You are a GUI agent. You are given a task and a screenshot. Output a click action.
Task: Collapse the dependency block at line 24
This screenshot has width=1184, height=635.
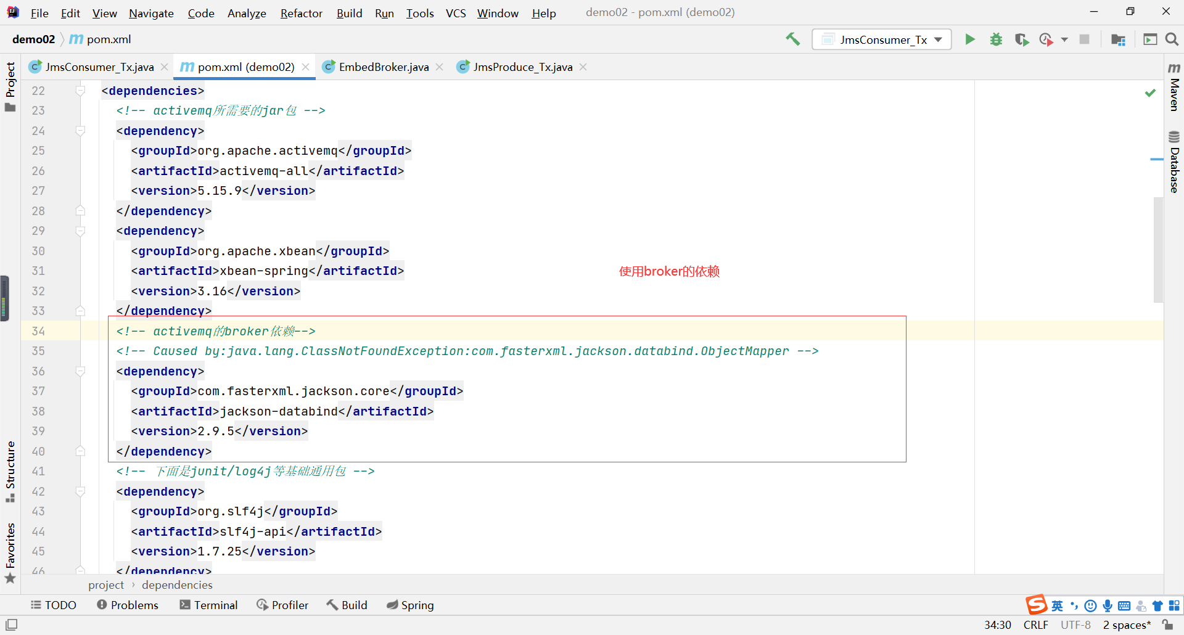80,131
